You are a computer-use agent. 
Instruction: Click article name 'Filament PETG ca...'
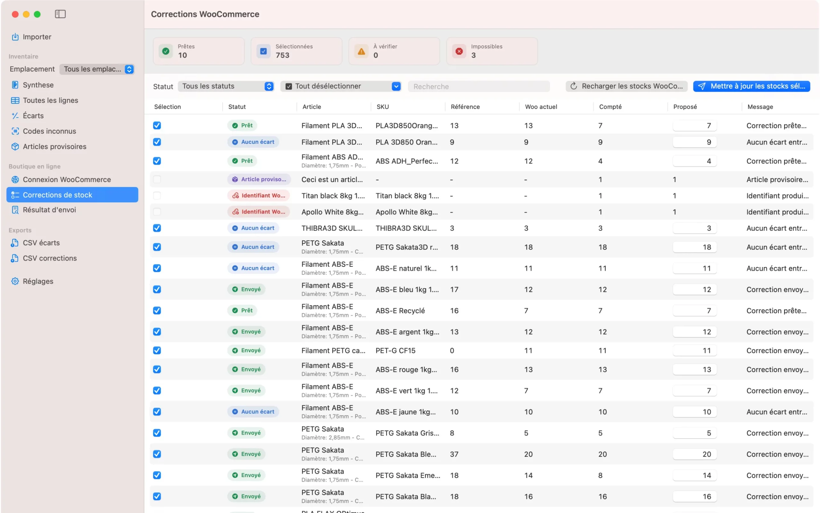coord(333,350)
